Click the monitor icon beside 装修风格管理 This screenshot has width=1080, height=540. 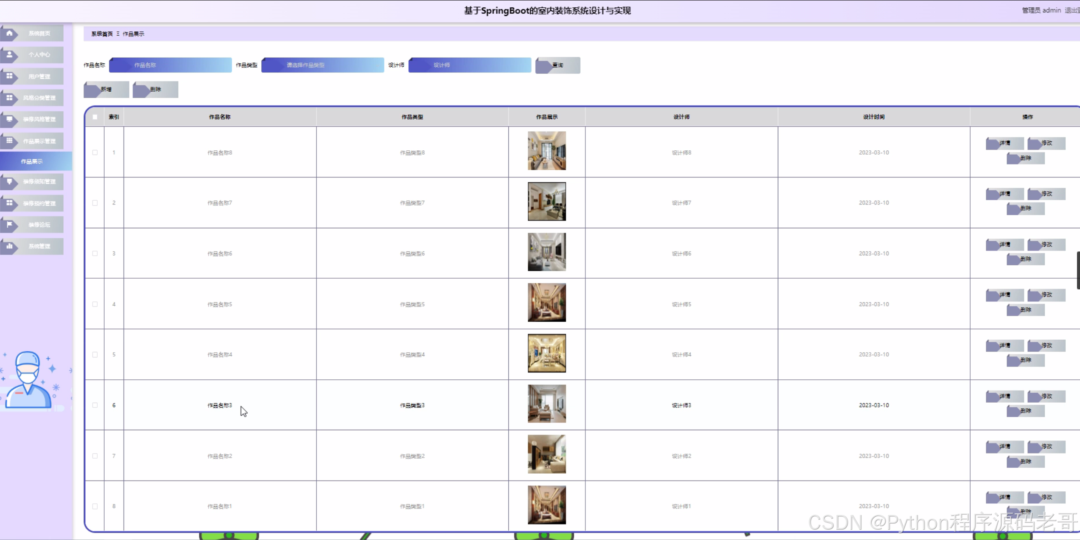9,119
